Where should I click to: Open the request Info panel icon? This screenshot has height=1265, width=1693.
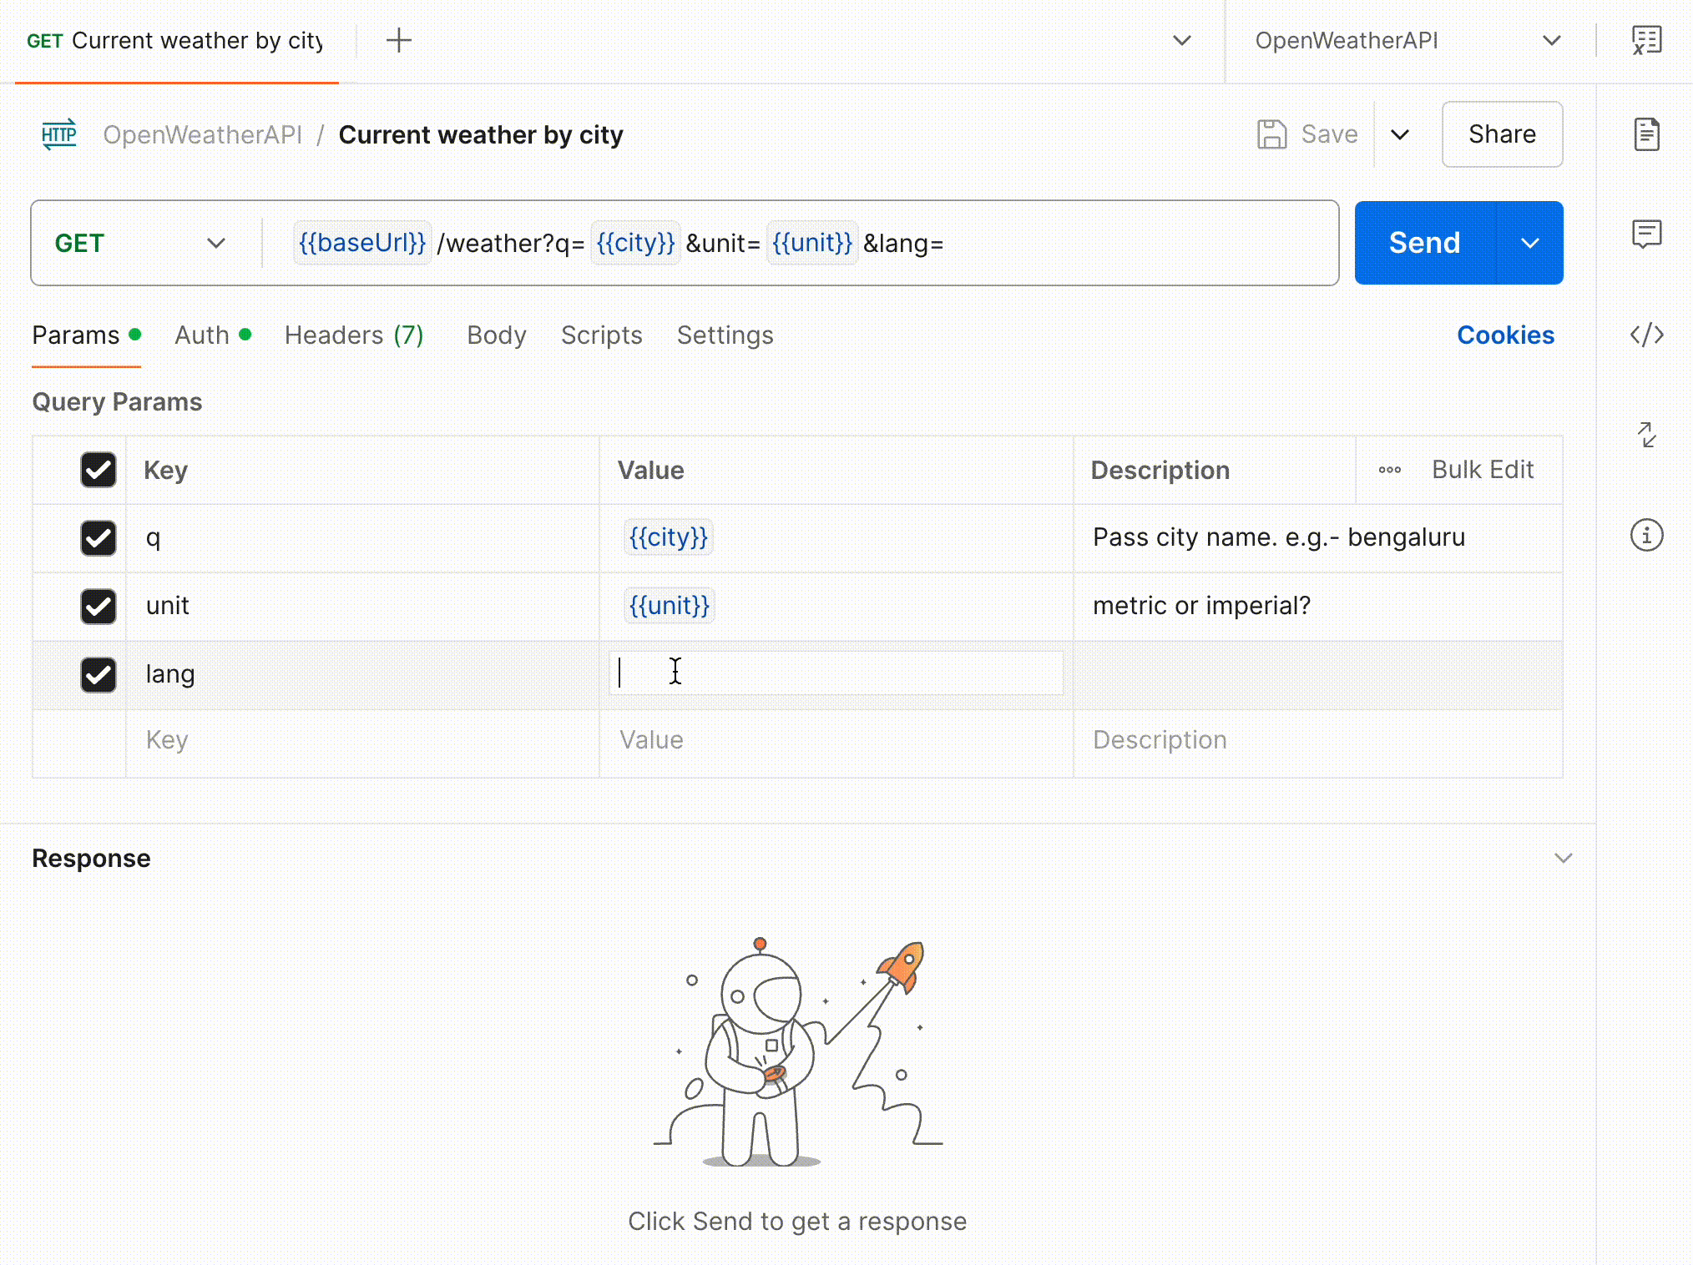[x=1645, y=537]
